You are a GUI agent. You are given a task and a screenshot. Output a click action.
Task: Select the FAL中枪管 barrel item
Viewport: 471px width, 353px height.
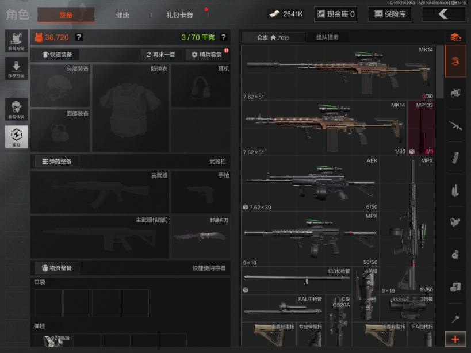click(x=282, y=308)
